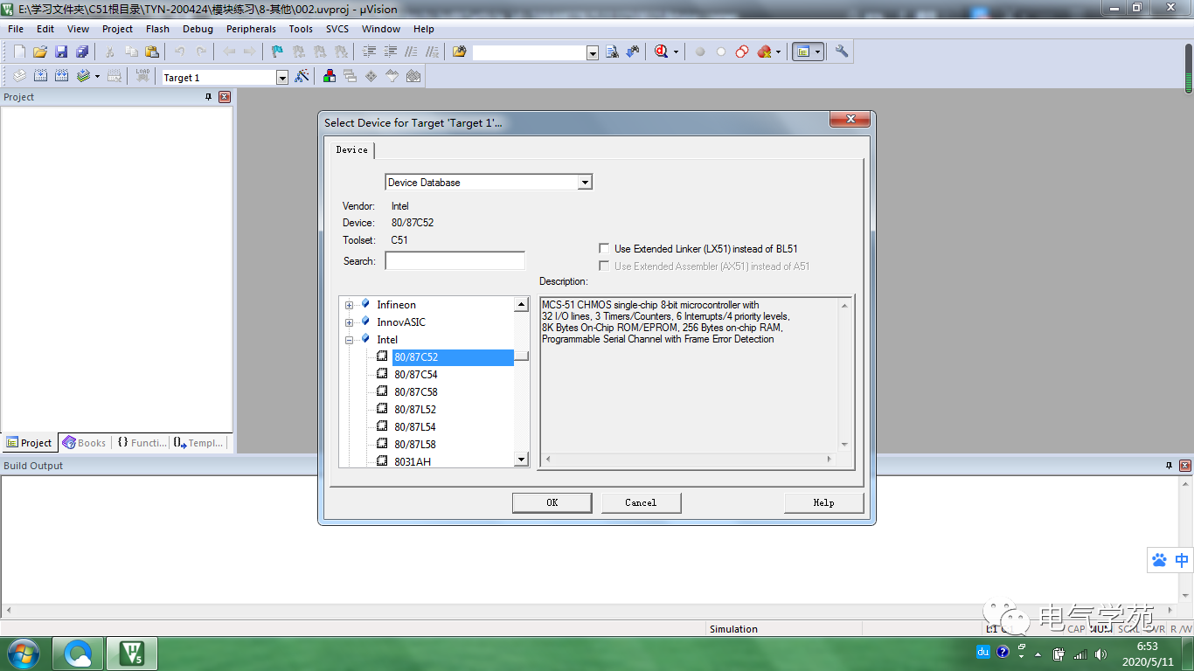Click the Batch Build icon
Viewport: 1194px width, 671px height.
click(83, 76)
